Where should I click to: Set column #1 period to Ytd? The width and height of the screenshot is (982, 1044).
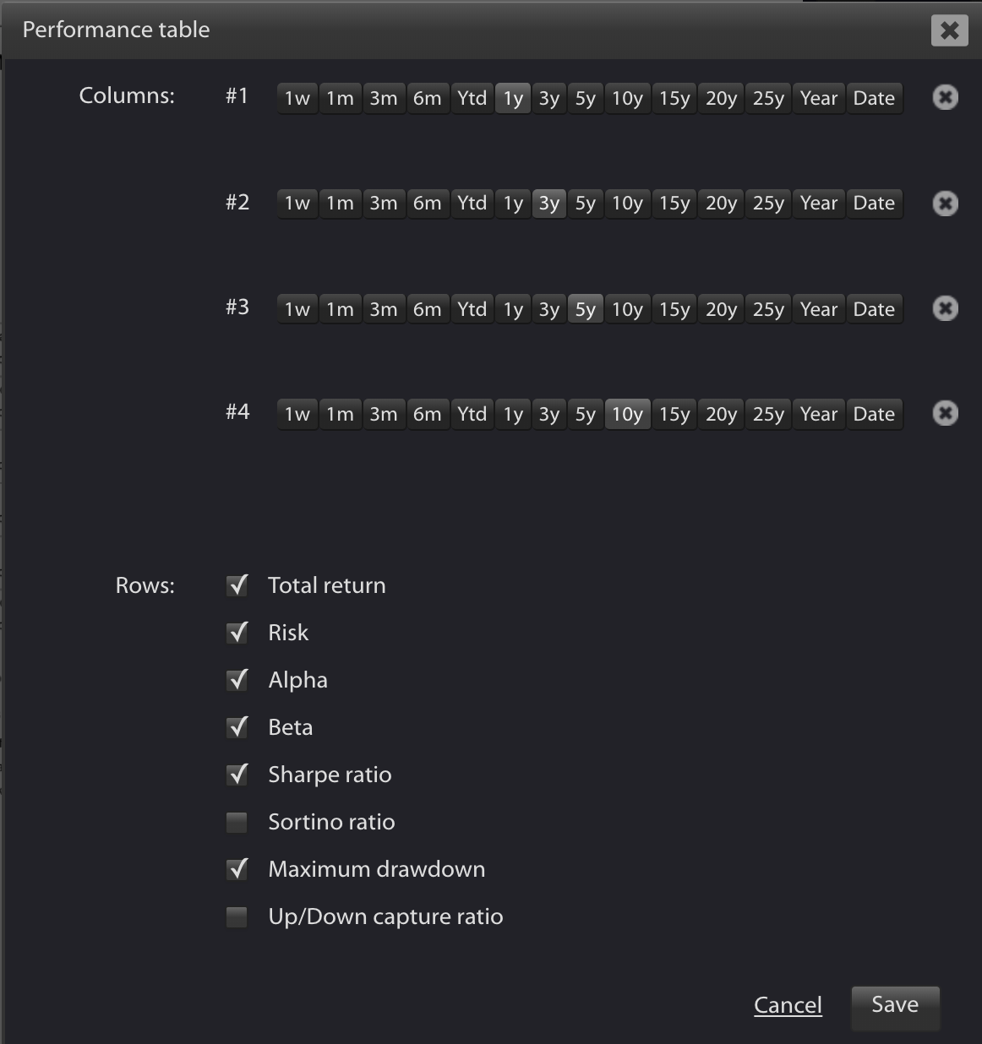tap(472, 98)
